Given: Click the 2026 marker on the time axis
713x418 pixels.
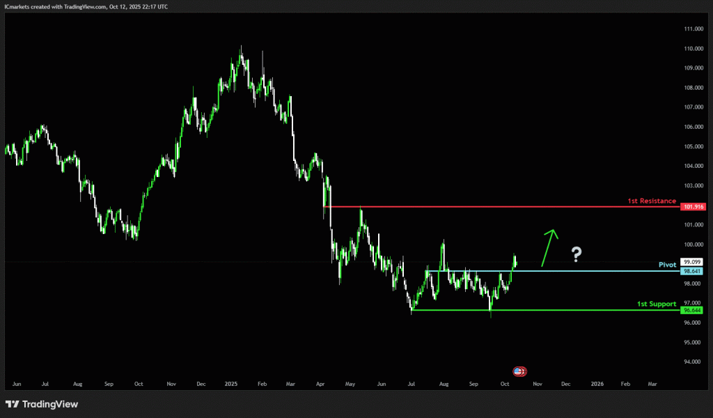Looking at the screenshot, I should point(597,383).
